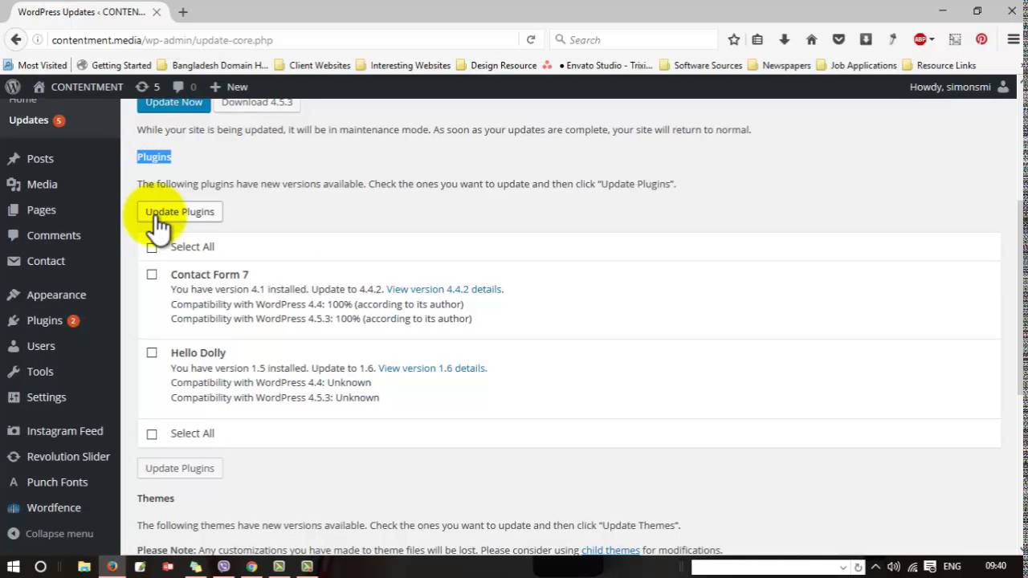The width and height of the screenshot is (1028, 578).
Task: Reload the page with the refresh icon
Action: (531, 39)
